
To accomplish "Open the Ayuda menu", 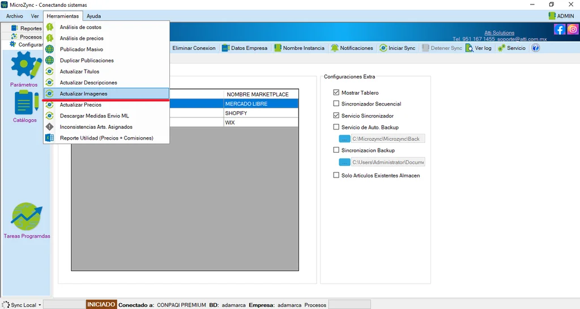I will [x=93, y=16].
